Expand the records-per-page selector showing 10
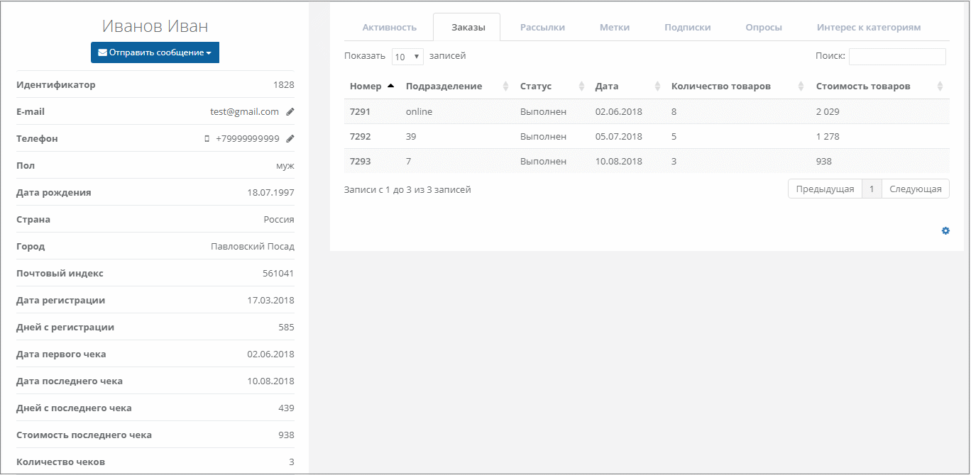 pos(407,57)
